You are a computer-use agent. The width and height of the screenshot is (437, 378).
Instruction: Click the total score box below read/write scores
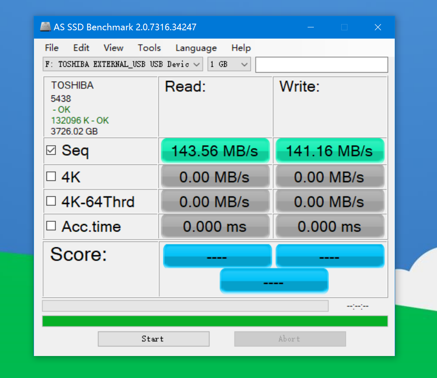[x=274, y=281]
